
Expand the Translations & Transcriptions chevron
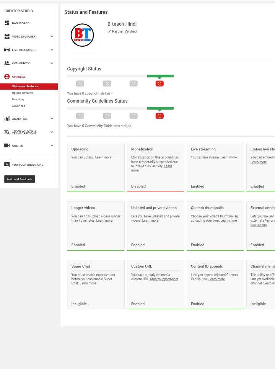pyautogui.click(x=52, y=132)
